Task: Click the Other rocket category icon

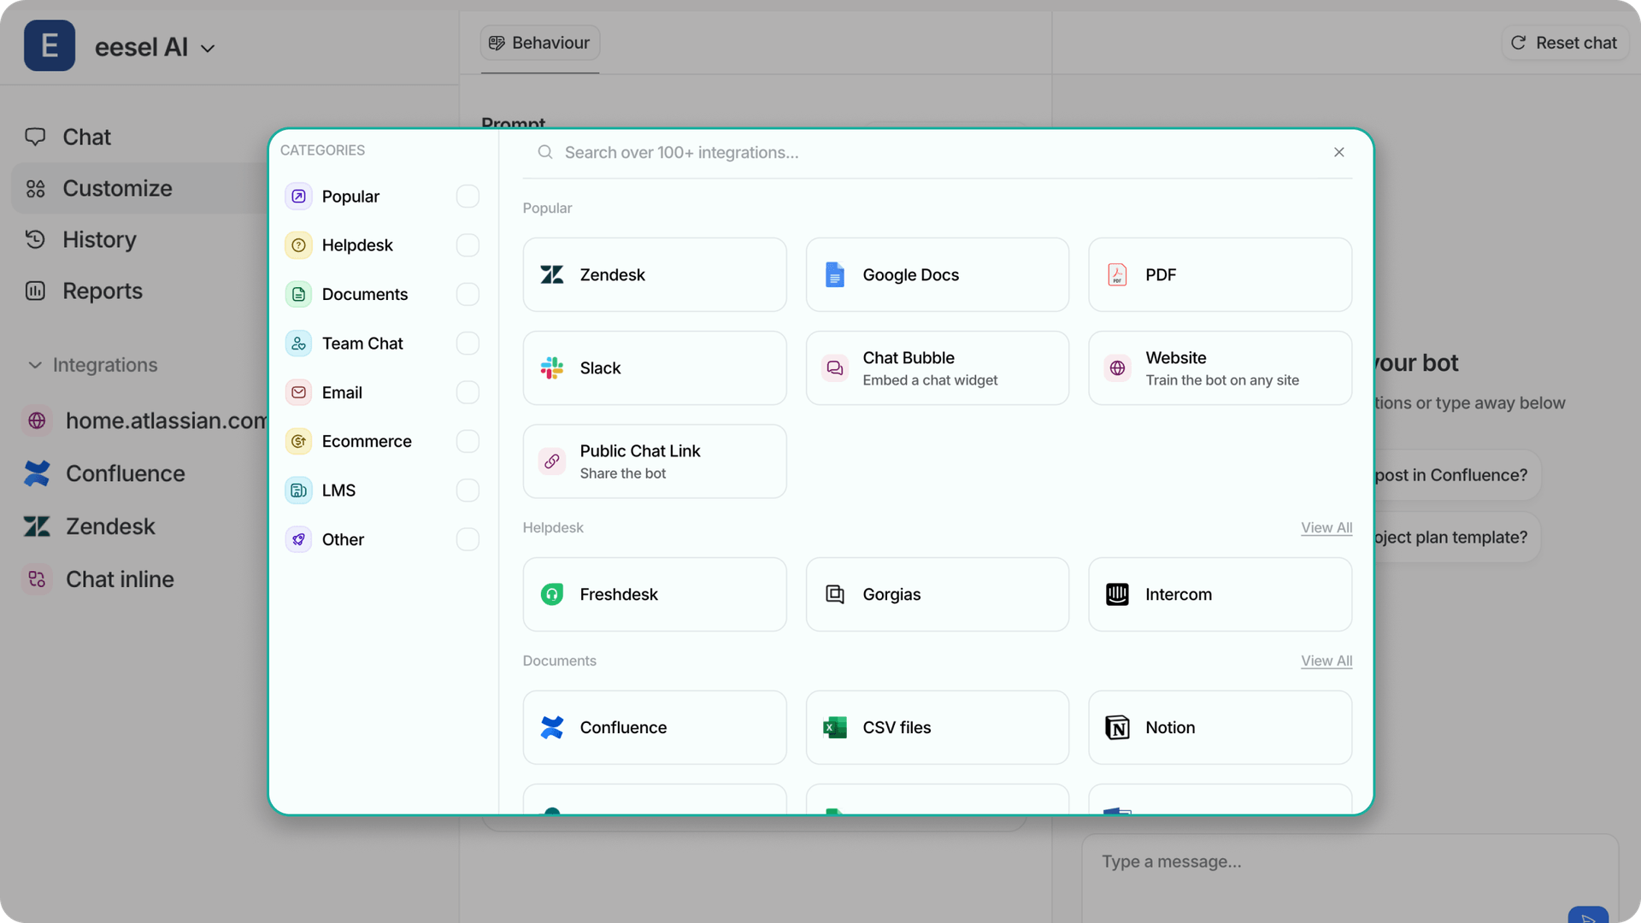Action: click(298, 539)
